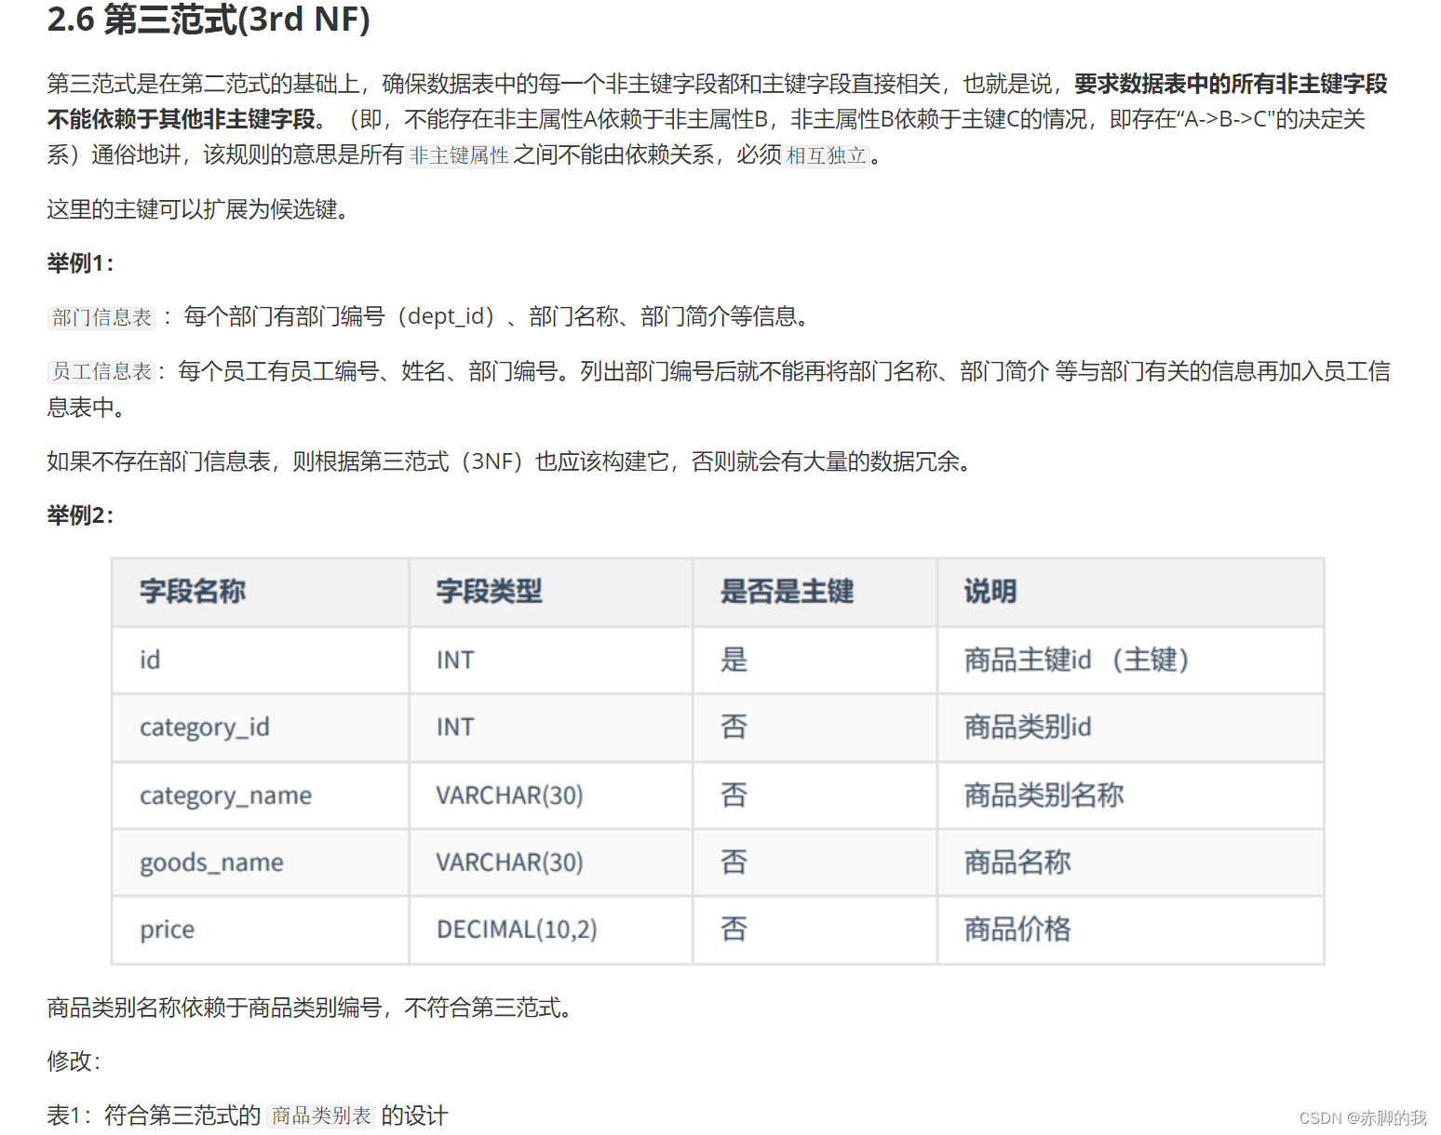Click description '商品名称'

pyautogui.click(x=1017, y=861)
